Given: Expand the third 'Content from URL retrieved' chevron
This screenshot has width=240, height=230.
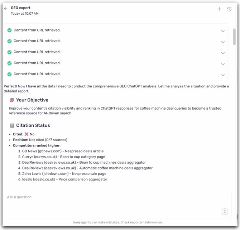Looking at the screenshot, I should pyautogui.click(x=223, y=53).
